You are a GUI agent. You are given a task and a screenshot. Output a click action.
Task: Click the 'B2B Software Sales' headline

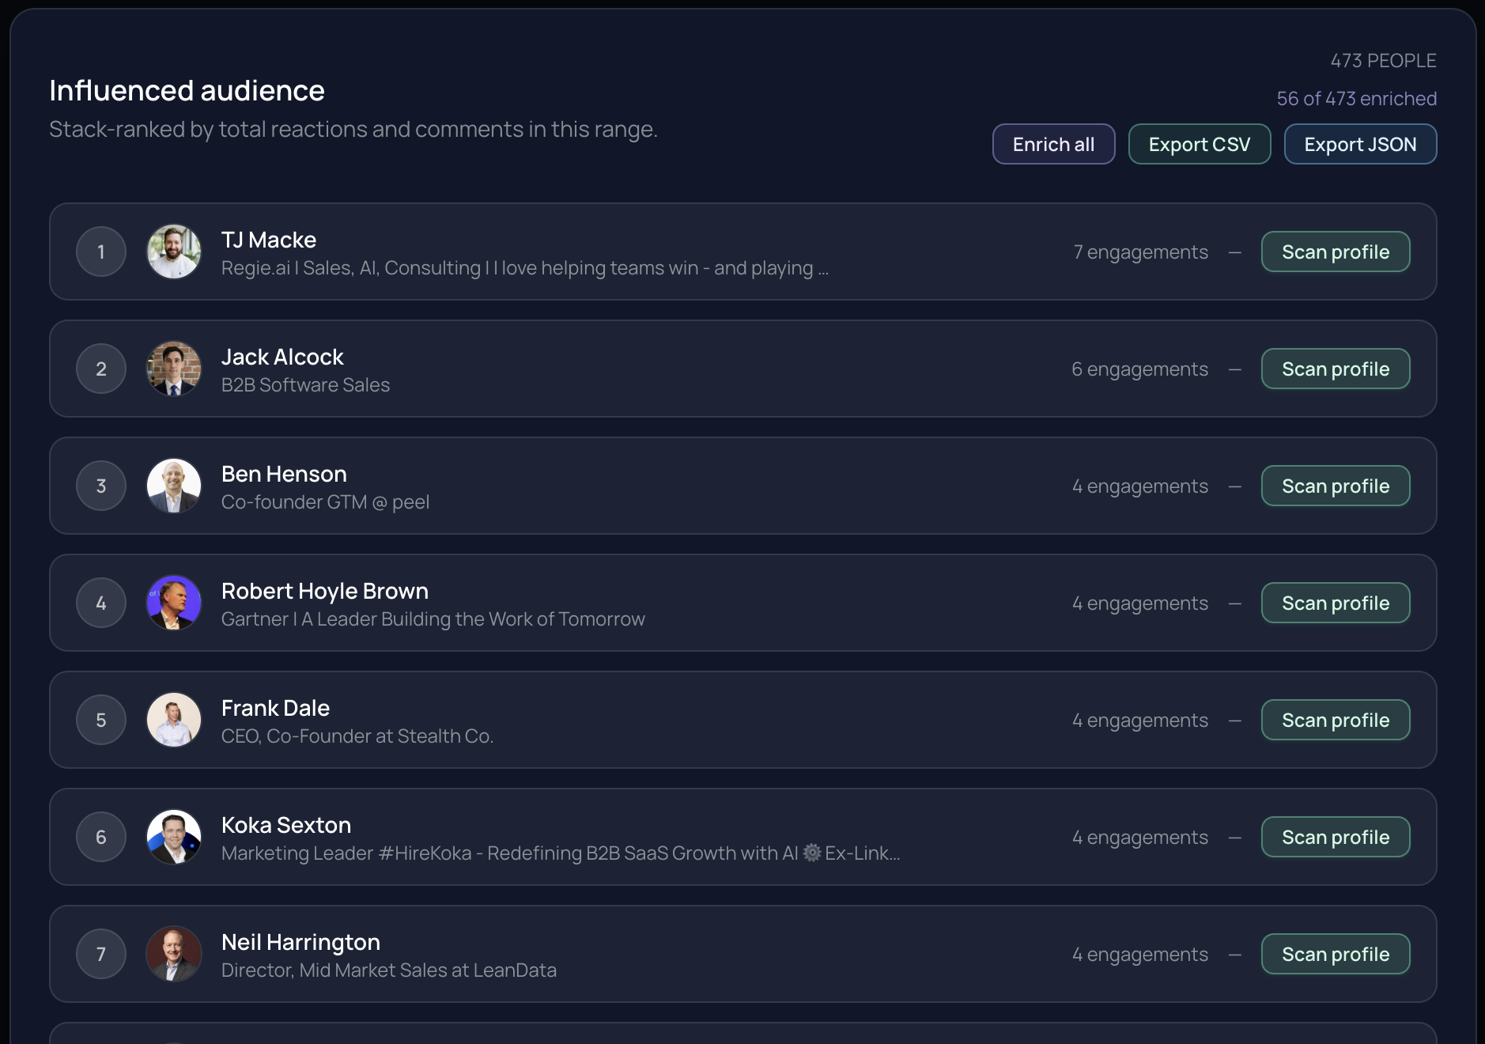305,385
